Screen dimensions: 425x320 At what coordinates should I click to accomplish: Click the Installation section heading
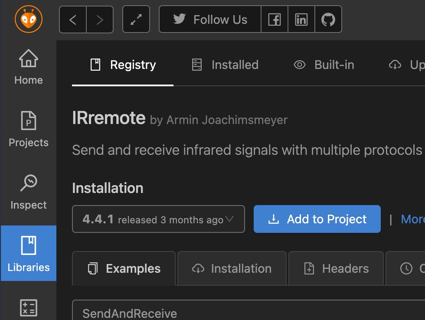click(108, 188)
